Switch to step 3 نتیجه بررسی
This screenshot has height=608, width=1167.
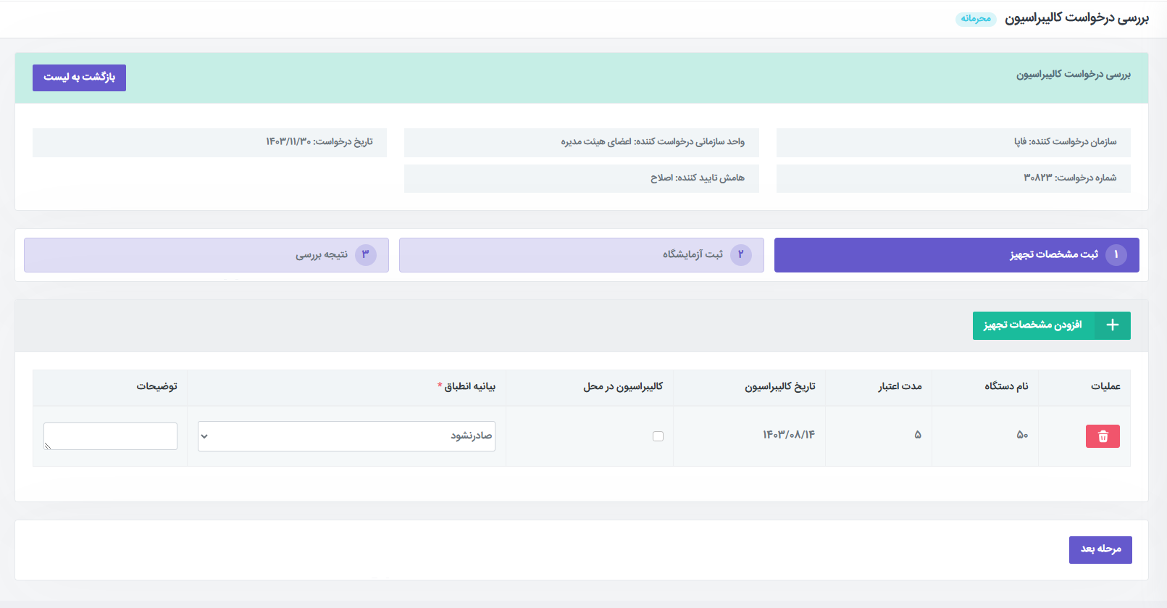point(206,255)
